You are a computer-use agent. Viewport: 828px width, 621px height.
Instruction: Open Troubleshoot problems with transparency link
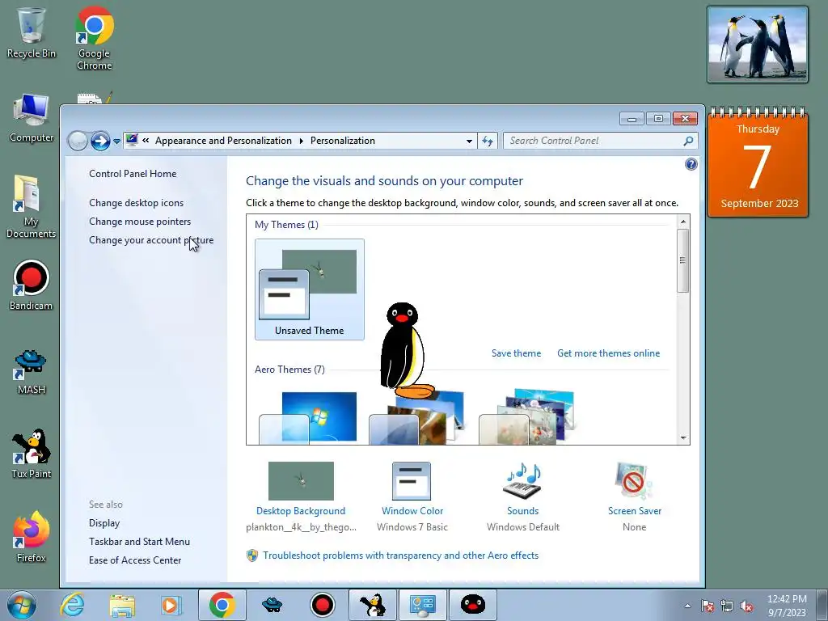[401, 556]
